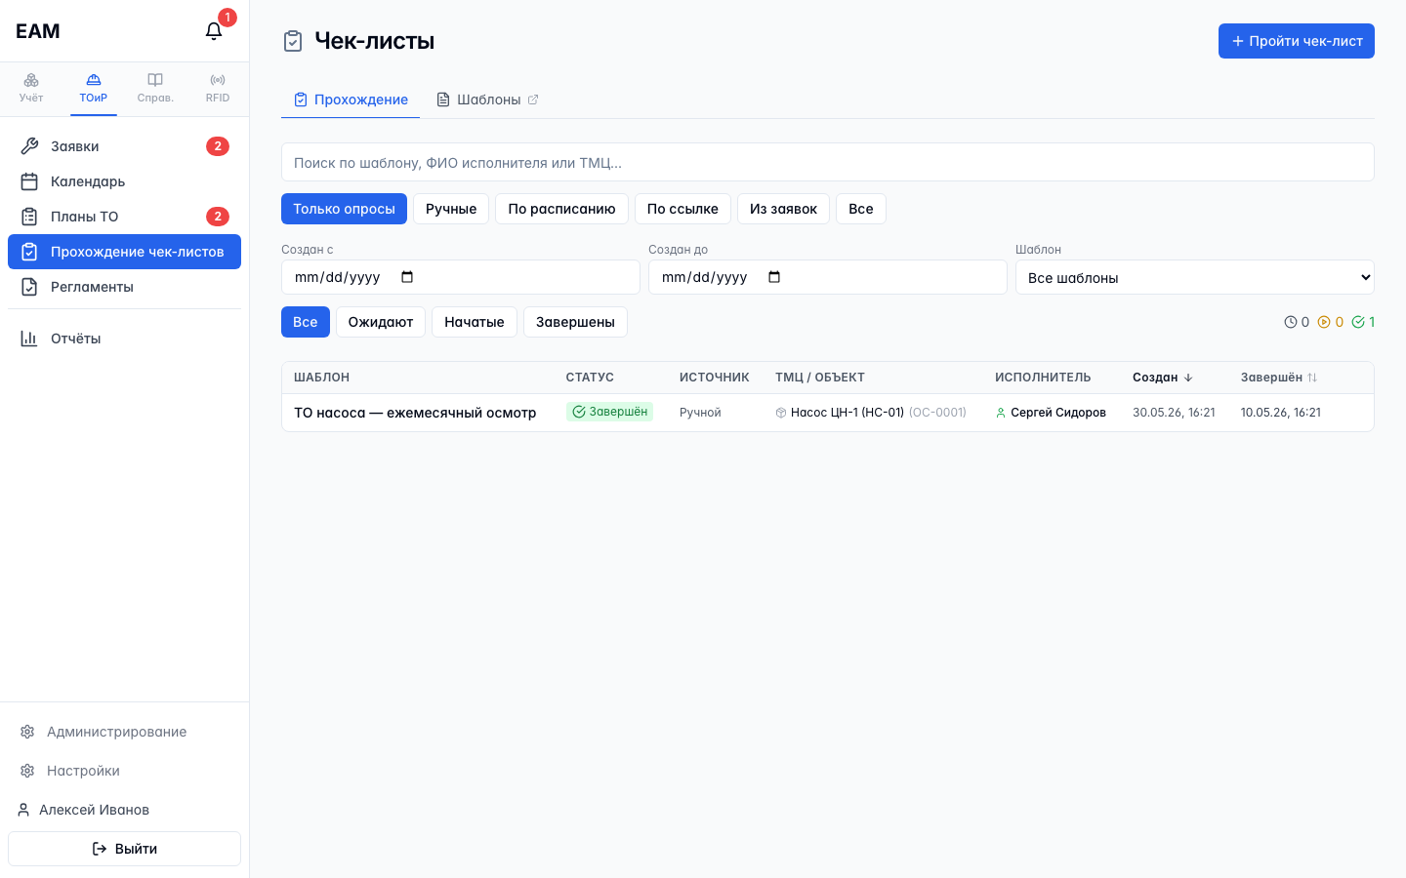Open the RFID section icon
The image size is (1406, 878).
click(x=218, y=80)
